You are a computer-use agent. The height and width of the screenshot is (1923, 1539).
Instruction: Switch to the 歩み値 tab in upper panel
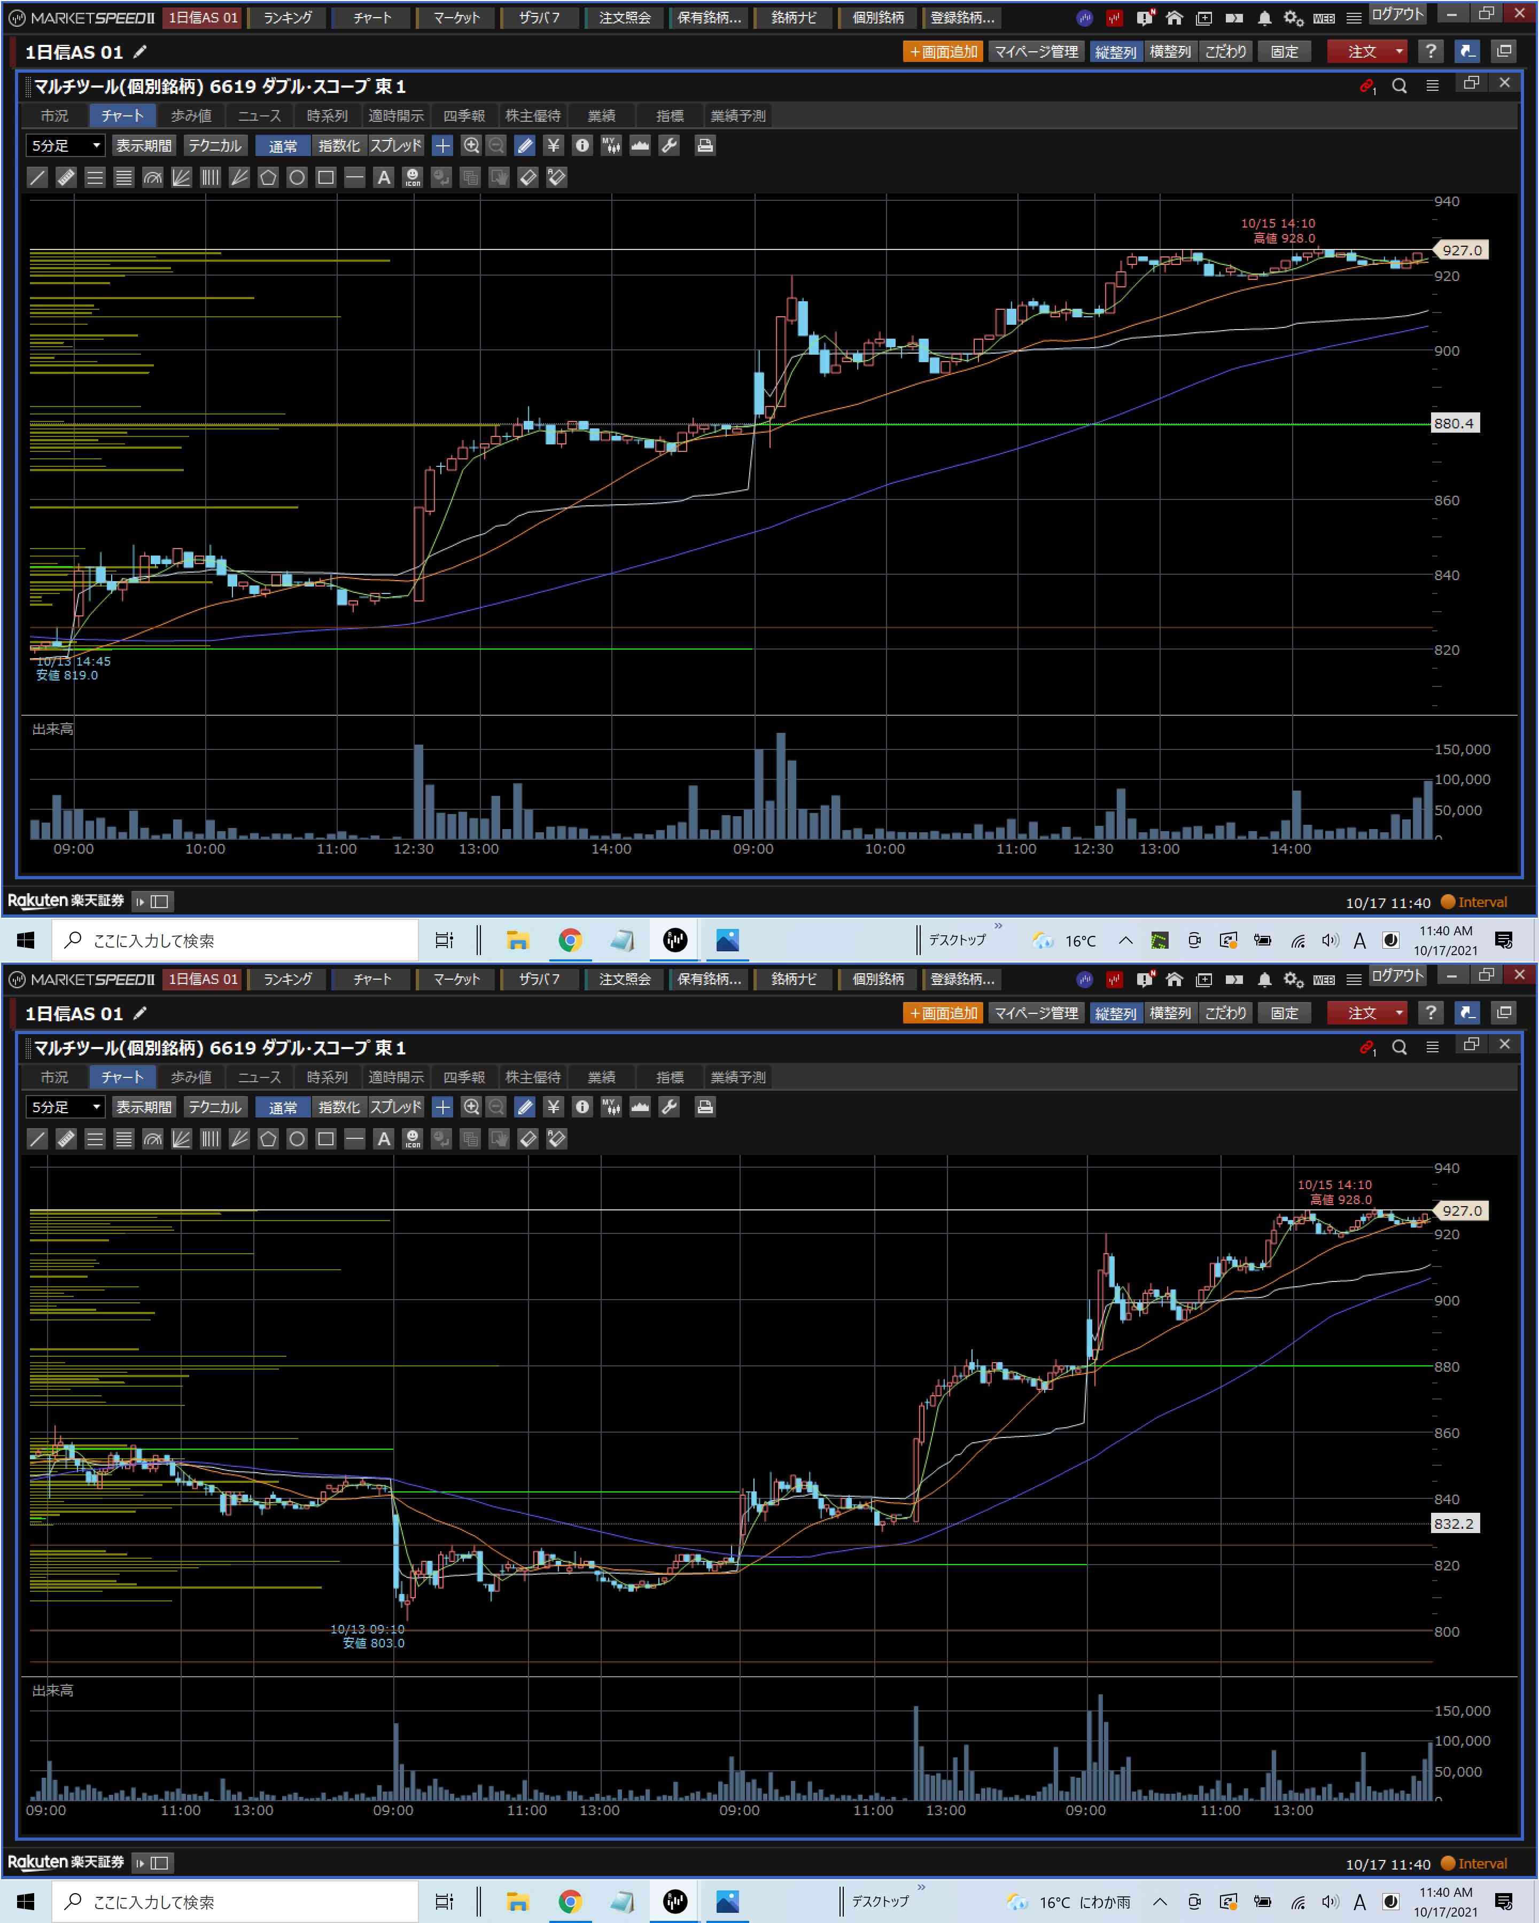[191, 116]
